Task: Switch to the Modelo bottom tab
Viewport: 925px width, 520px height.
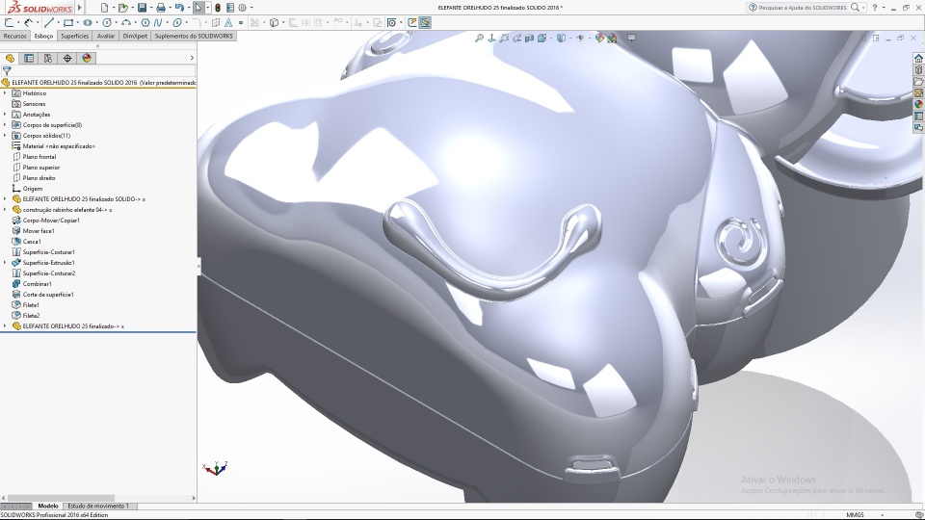Action: [48, 506]
